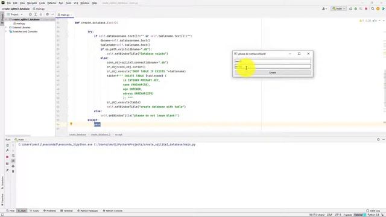Select main.py in the project tree
Image resolution: width=386 pixels, height=217 pixels.
coord(21,24)
